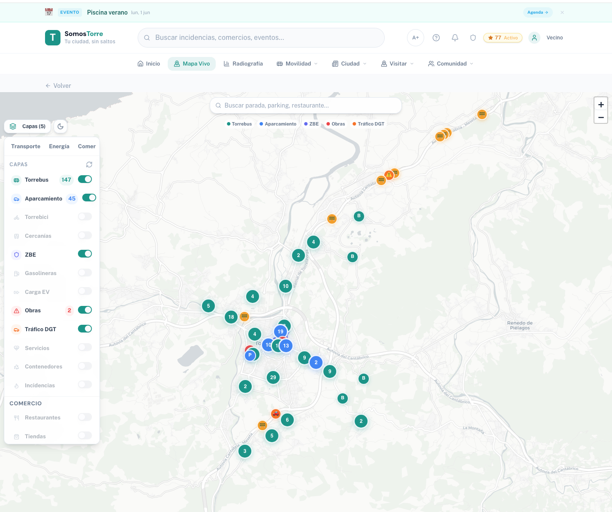Disable the Tráfico DGT layer toggle
612x512 pixels.
coord(85,329)
